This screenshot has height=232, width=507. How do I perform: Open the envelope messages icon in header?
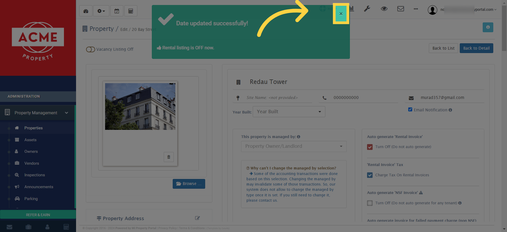401,9
